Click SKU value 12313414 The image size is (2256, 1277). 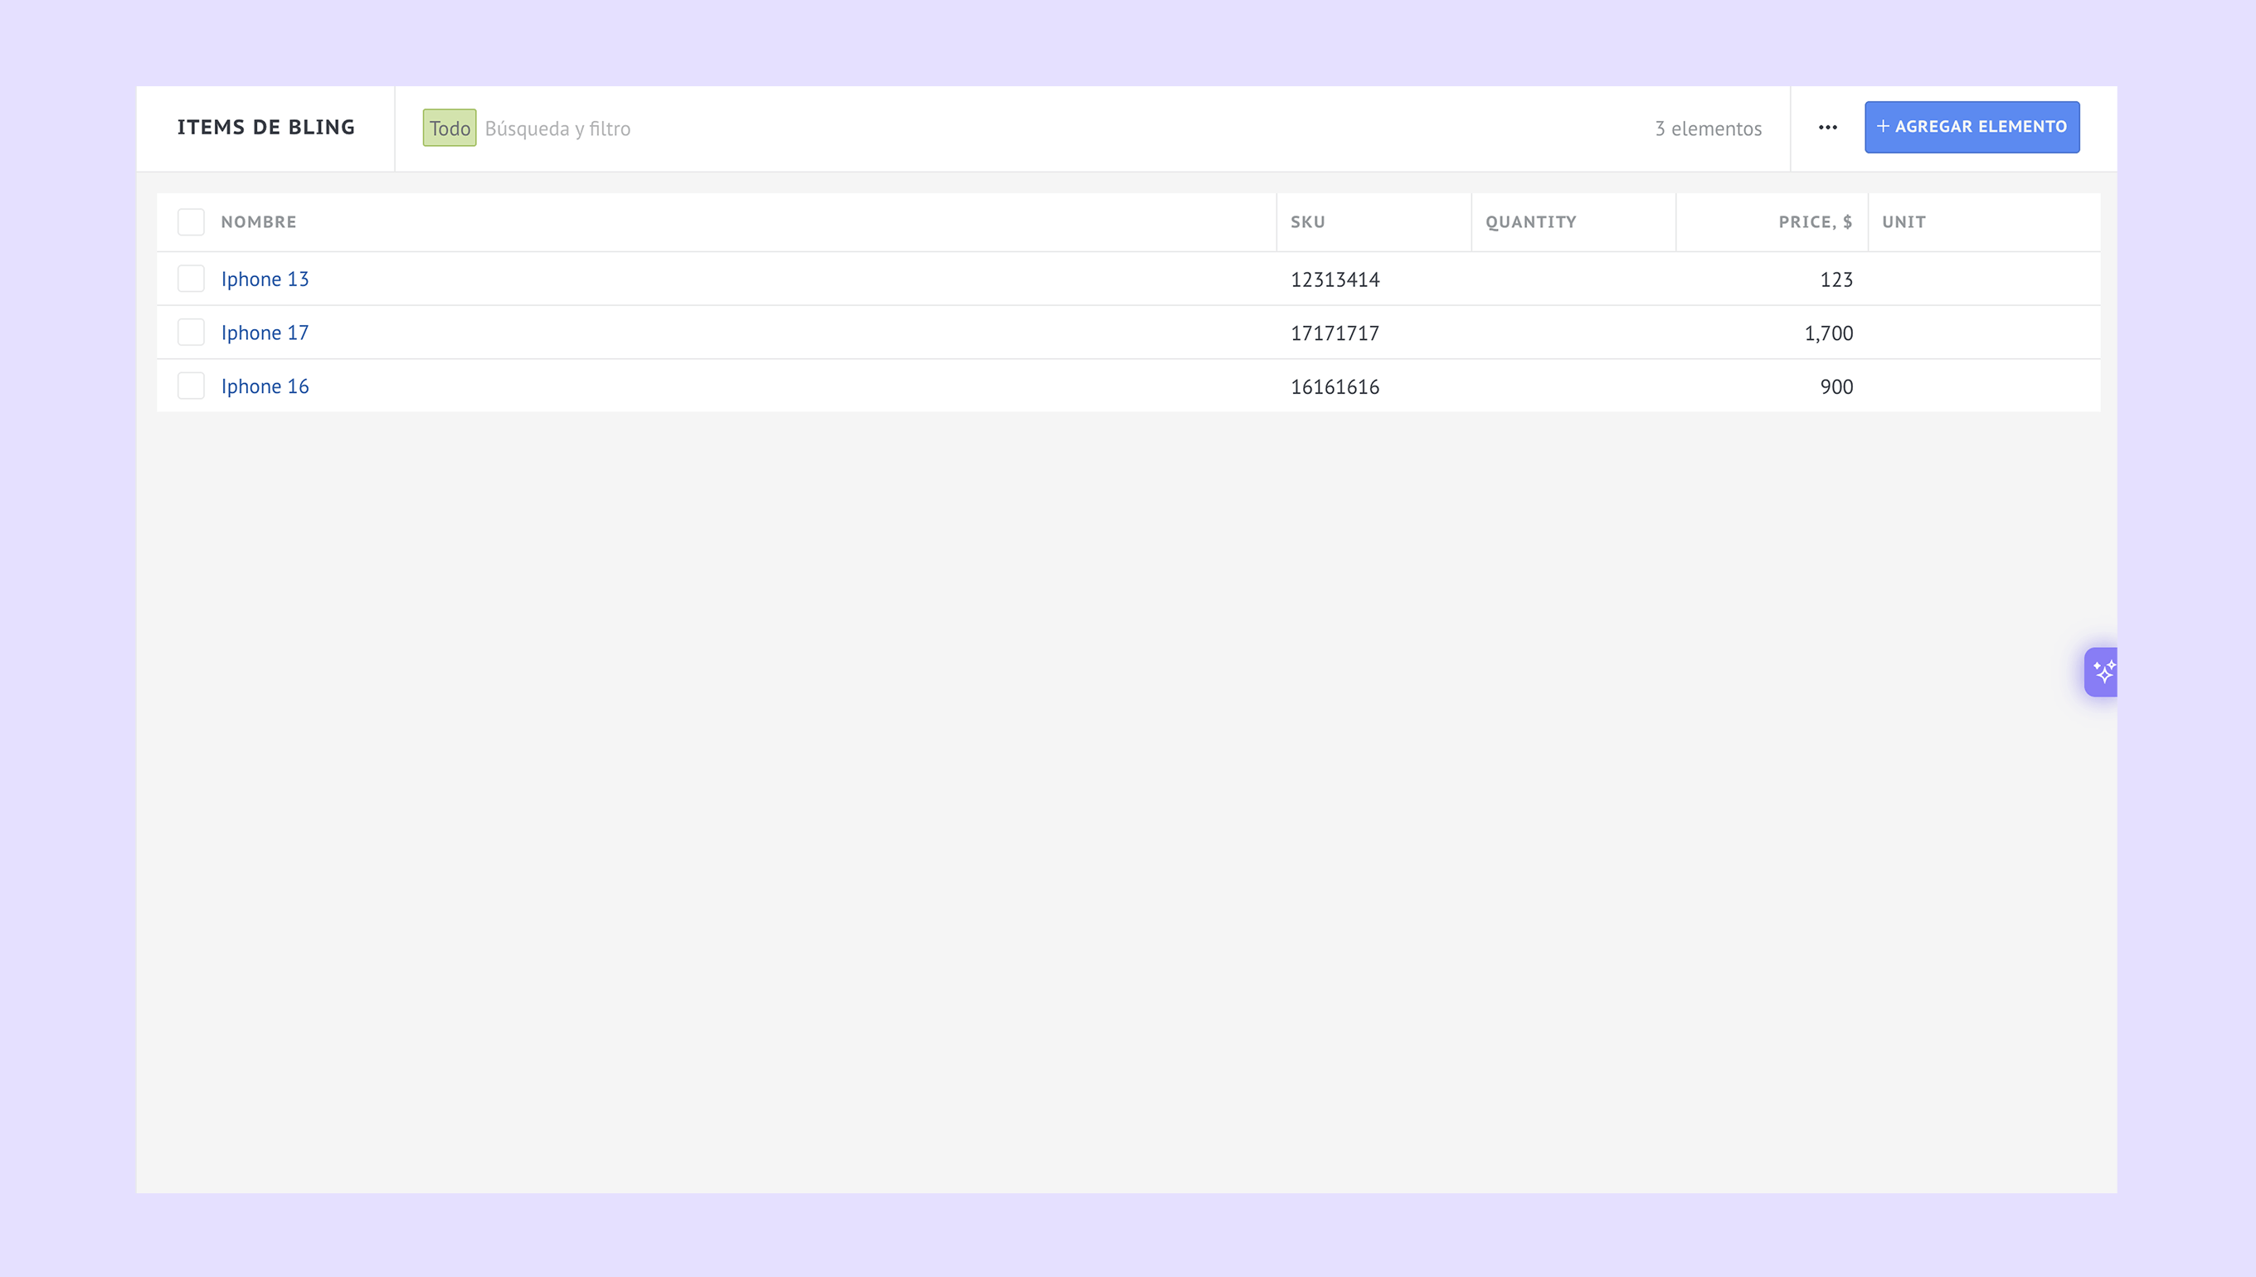click(x=1335, y=279)
